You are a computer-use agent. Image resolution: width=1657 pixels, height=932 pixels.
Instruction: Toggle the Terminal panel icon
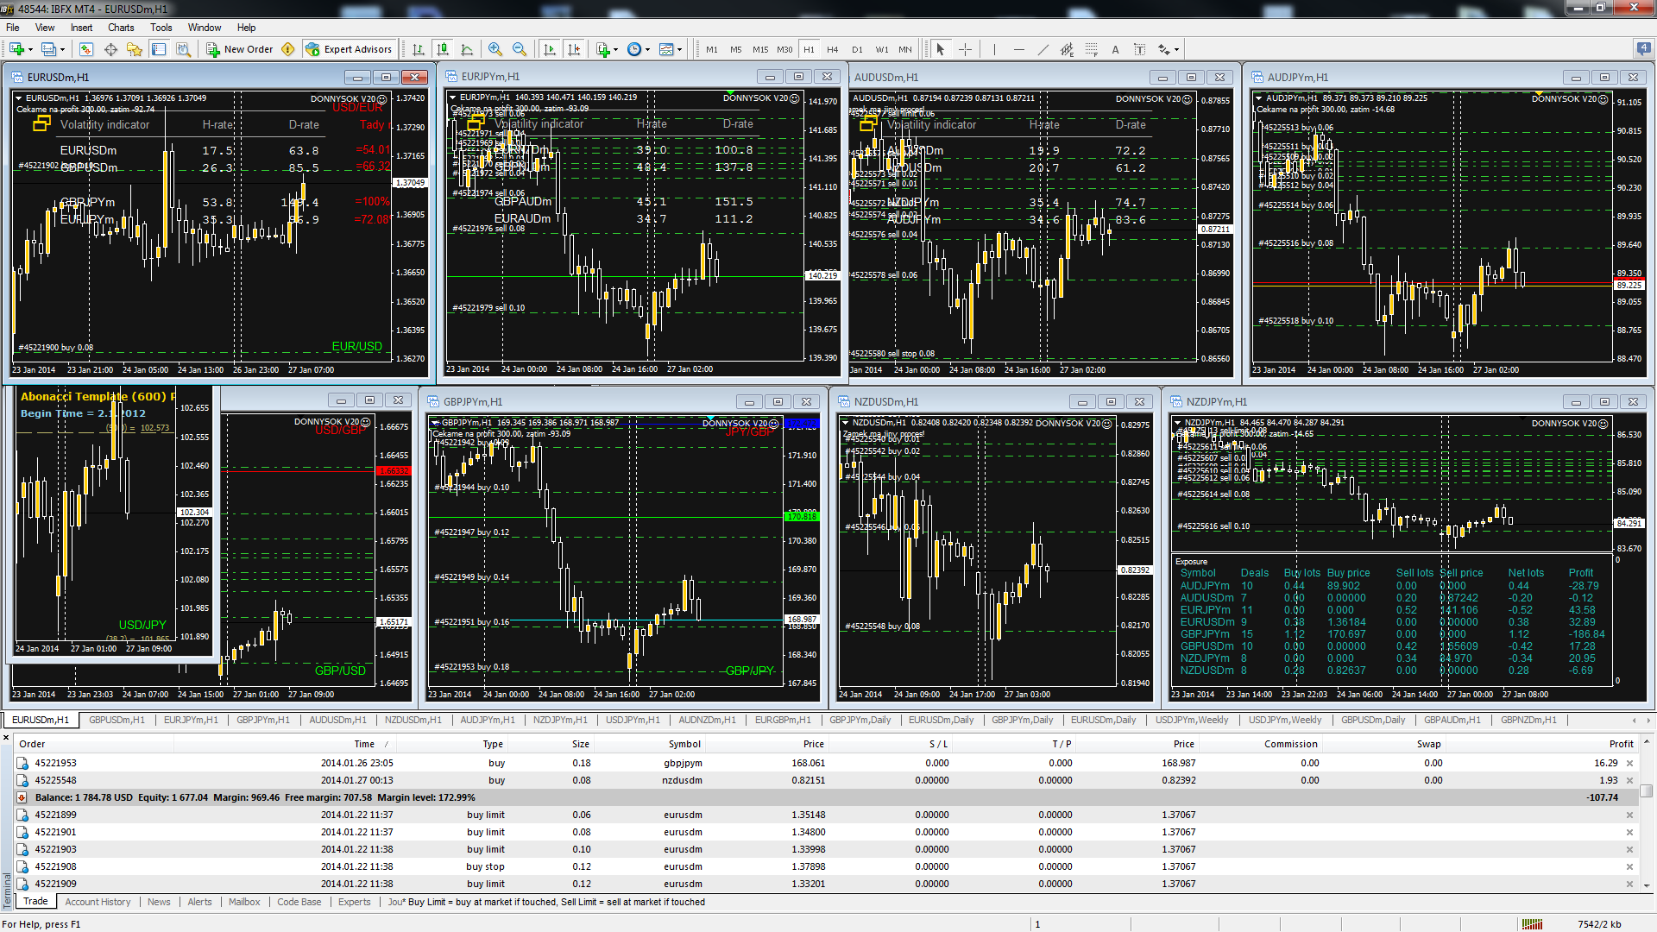159,49
